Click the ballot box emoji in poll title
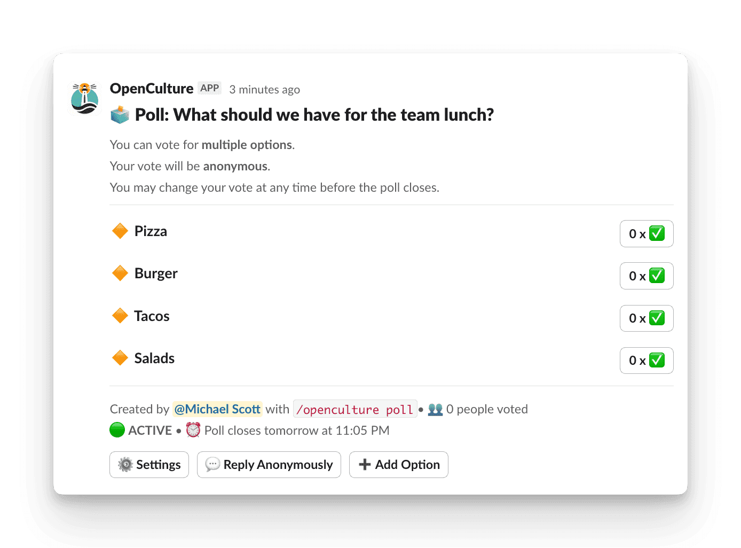Screen dimensions: 741x548 click(120, 114)
